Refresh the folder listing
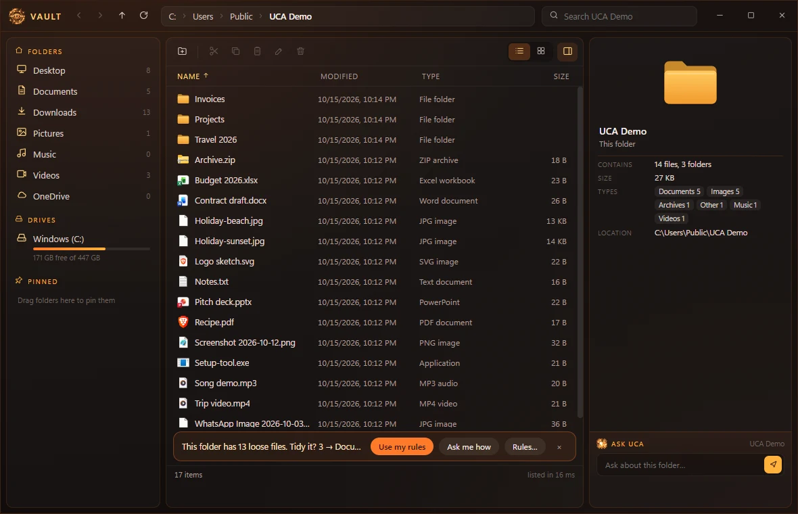This screenshot has width=798, height=514. [143, 16]
